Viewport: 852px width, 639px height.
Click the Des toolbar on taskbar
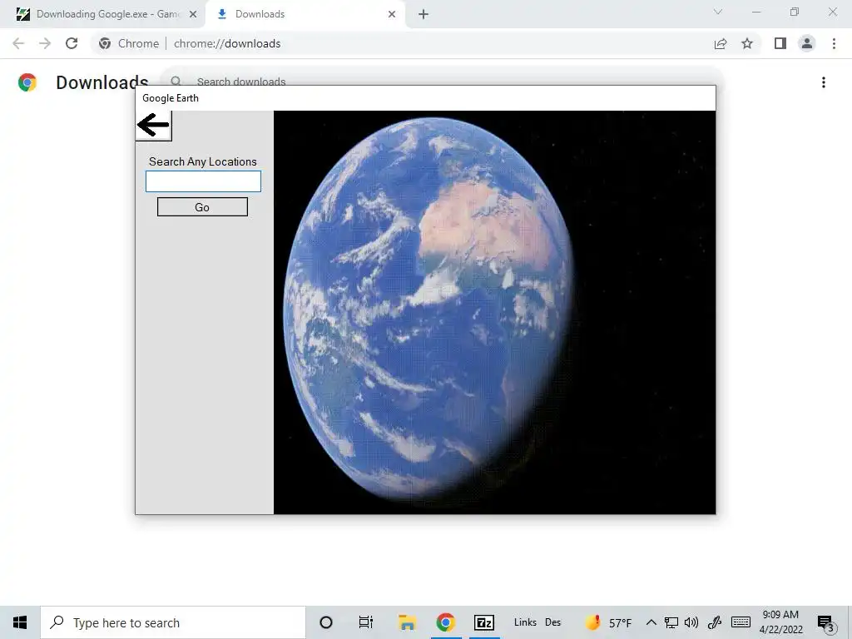point(553,622)
